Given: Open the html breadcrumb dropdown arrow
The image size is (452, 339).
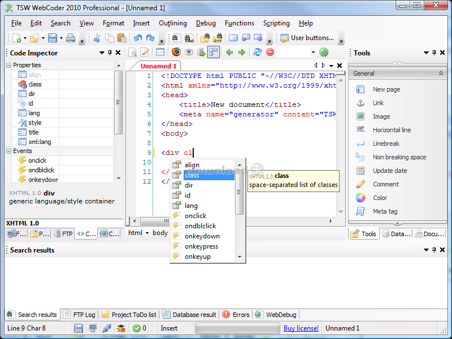Looking at the screenshot, I should pyautogui.click(x=147, y=233).
